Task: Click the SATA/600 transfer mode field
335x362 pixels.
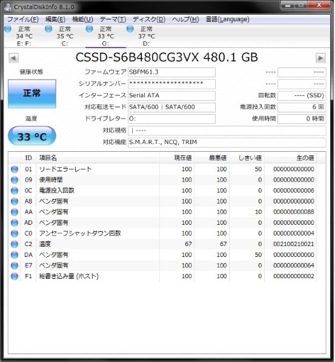Action: [x=171, y=108]
